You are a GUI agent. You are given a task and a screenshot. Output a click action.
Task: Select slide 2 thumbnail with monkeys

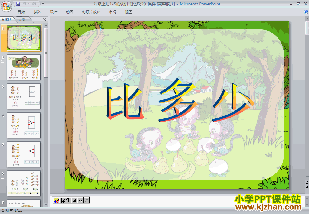[x=24, y=67]
